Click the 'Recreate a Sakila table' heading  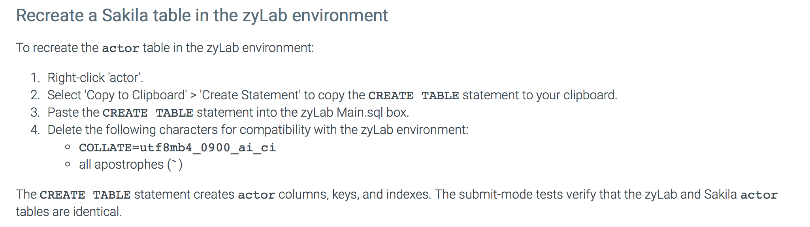[x=202, y=16]
